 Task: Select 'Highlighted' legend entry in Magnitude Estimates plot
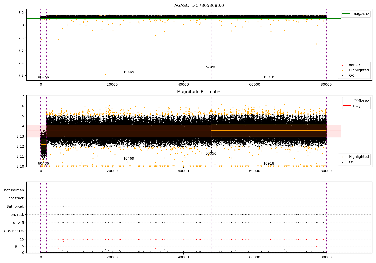[x=359, y=157]
